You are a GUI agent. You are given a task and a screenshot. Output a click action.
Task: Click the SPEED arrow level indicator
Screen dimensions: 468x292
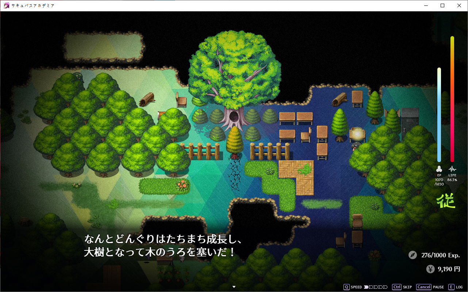point(376,287)
